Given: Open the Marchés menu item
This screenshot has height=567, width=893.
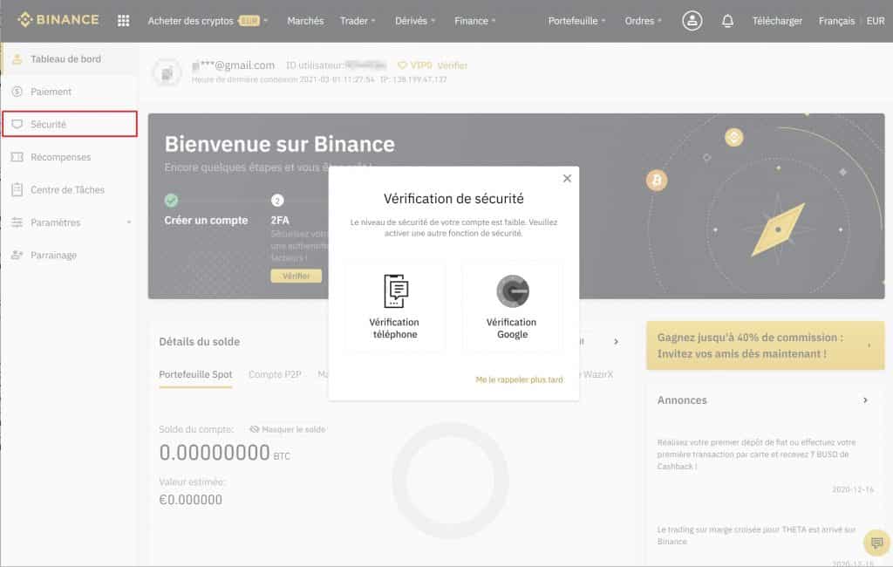Looking at the screenshot, I should click(305, 20).
